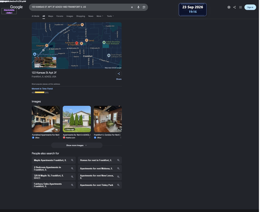
Task: Click search icon beside Fairbury Oaks Apartments
Action: 72,185
